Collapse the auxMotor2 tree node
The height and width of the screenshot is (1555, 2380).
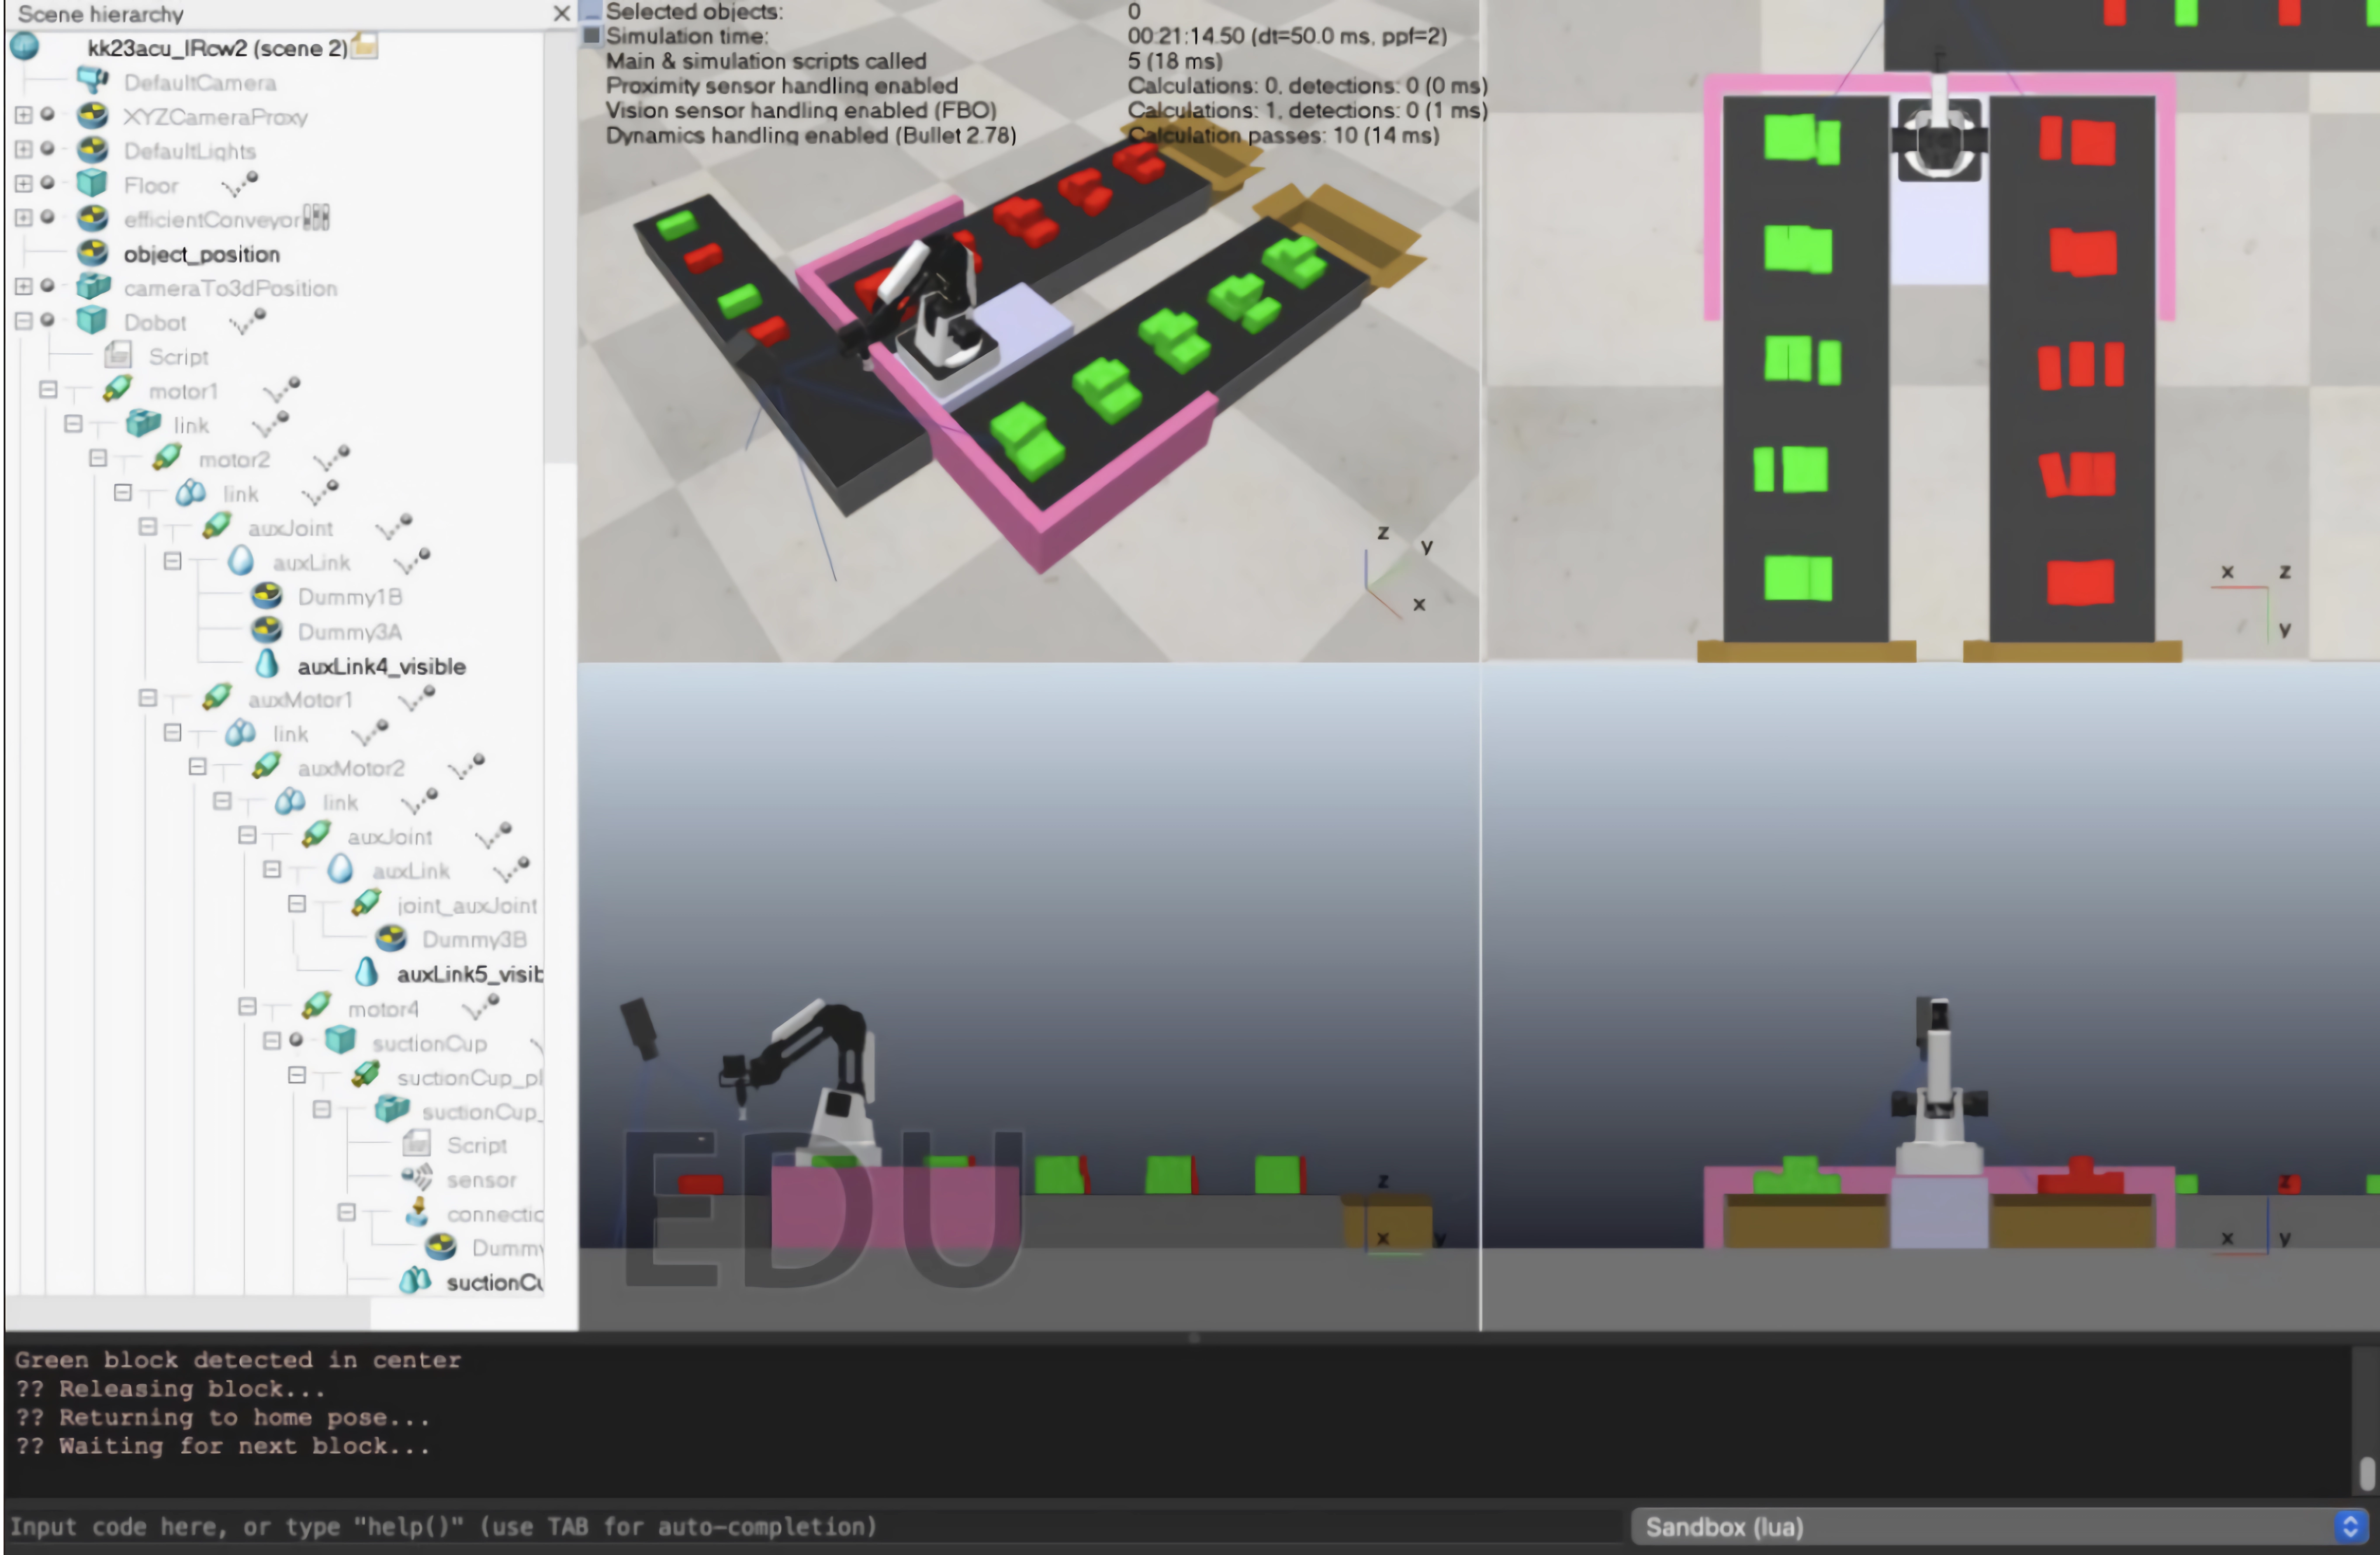[197, 766]
